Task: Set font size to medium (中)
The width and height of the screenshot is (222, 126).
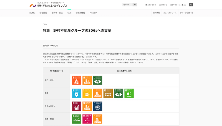Action: (182, 5)
